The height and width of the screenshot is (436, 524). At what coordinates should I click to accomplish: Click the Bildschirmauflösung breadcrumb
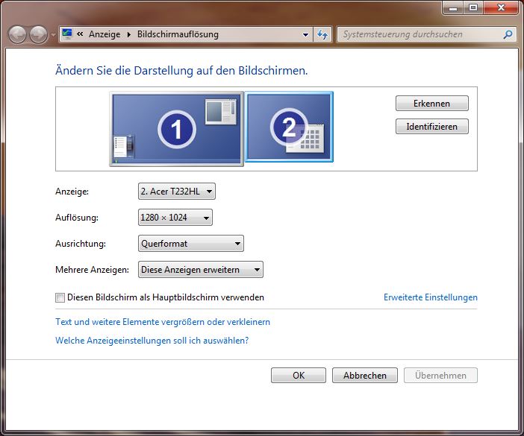click(178, 34)
